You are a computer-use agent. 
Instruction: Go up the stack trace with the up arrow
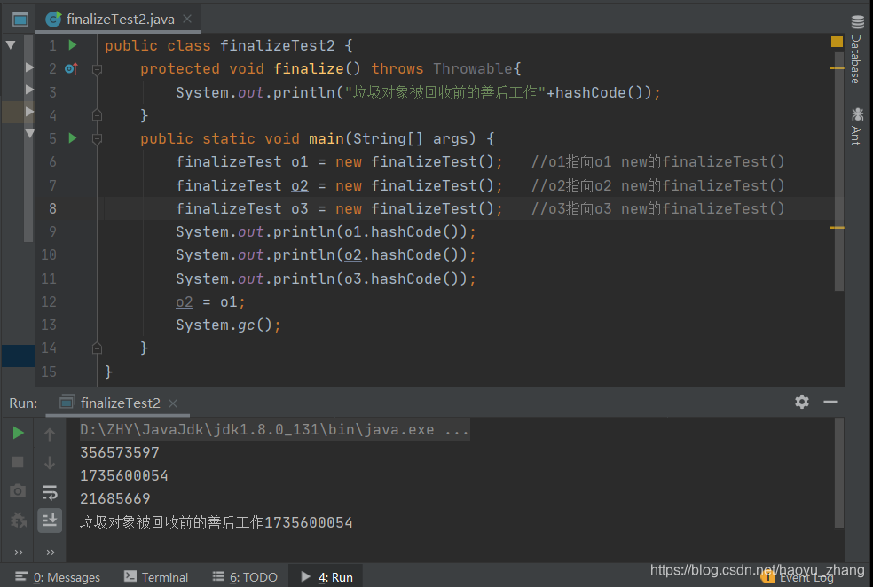pyautogui.click(x=50, y=434)
